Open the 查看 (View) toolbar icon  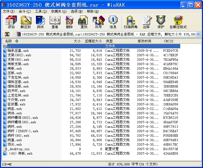[55, 22]
